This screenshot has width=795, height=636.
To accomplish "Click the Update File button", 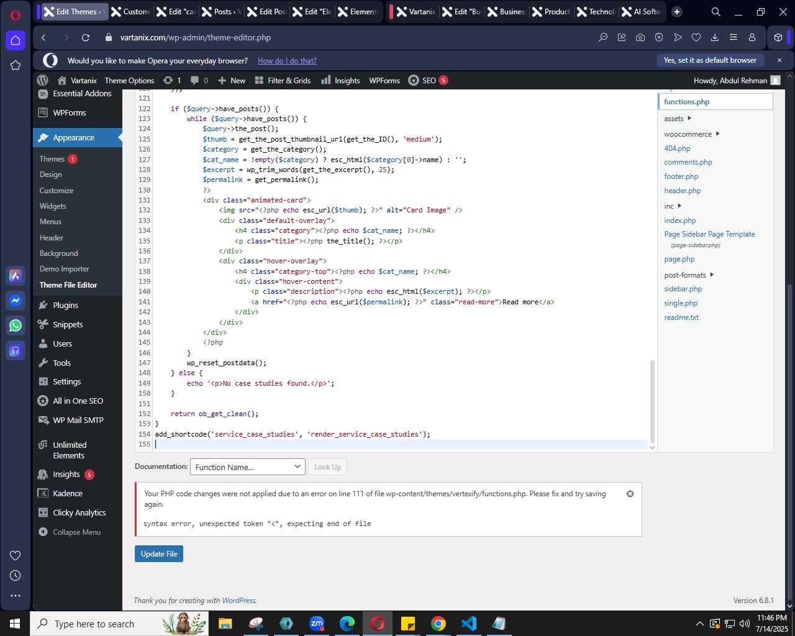I will tap(159, 554).
